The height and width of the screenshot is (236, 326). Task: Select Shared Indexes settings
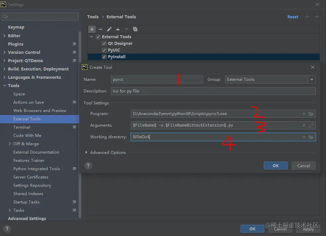tap(28, 193)
